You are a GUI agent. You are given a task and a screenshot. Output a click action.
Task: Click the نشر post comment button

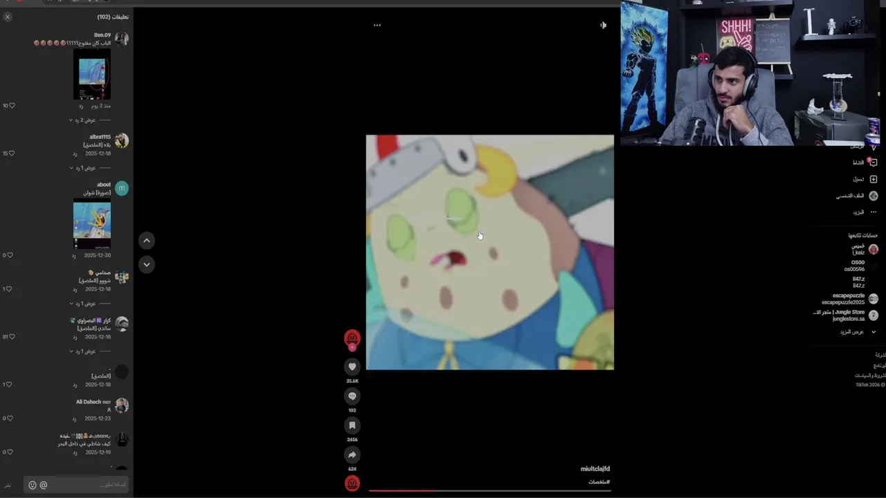tap(8, 485)
